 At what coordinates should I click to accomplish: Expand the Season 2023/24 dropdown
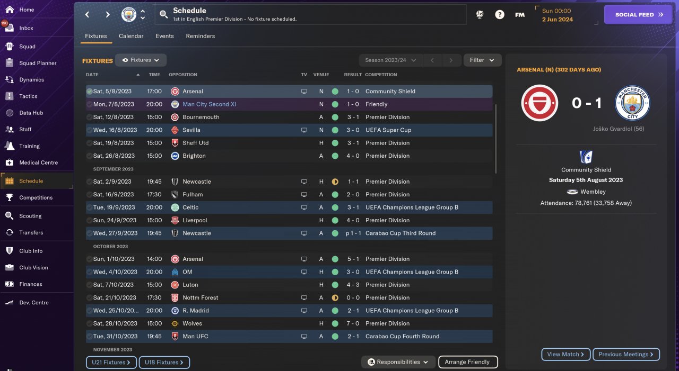(x=390, y=60)
